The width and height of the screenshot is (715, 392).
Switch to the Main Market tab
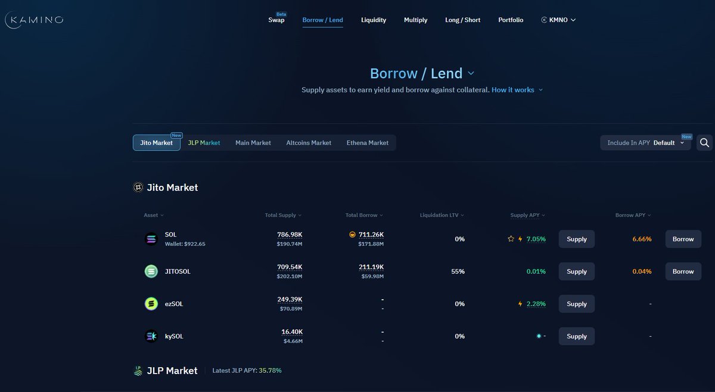click(x=253, y=143)
